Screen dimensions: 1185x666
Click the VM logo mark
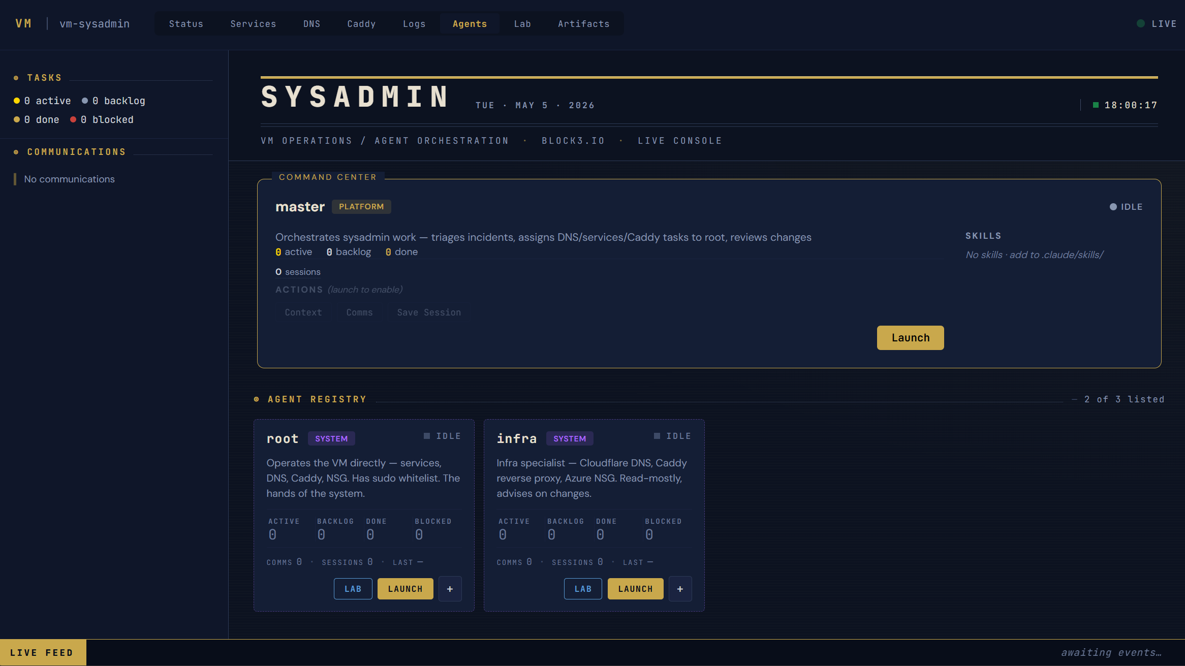[x=23, y=23]
